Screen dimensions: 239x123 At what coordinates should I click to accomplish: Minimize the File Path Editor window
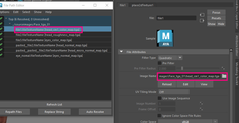tap(83, 5)
